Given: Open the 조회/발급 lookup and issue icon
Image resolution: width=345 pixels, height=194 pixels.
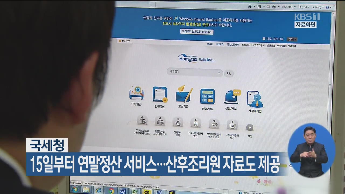Looking at the screenshot, I should 136,93.
